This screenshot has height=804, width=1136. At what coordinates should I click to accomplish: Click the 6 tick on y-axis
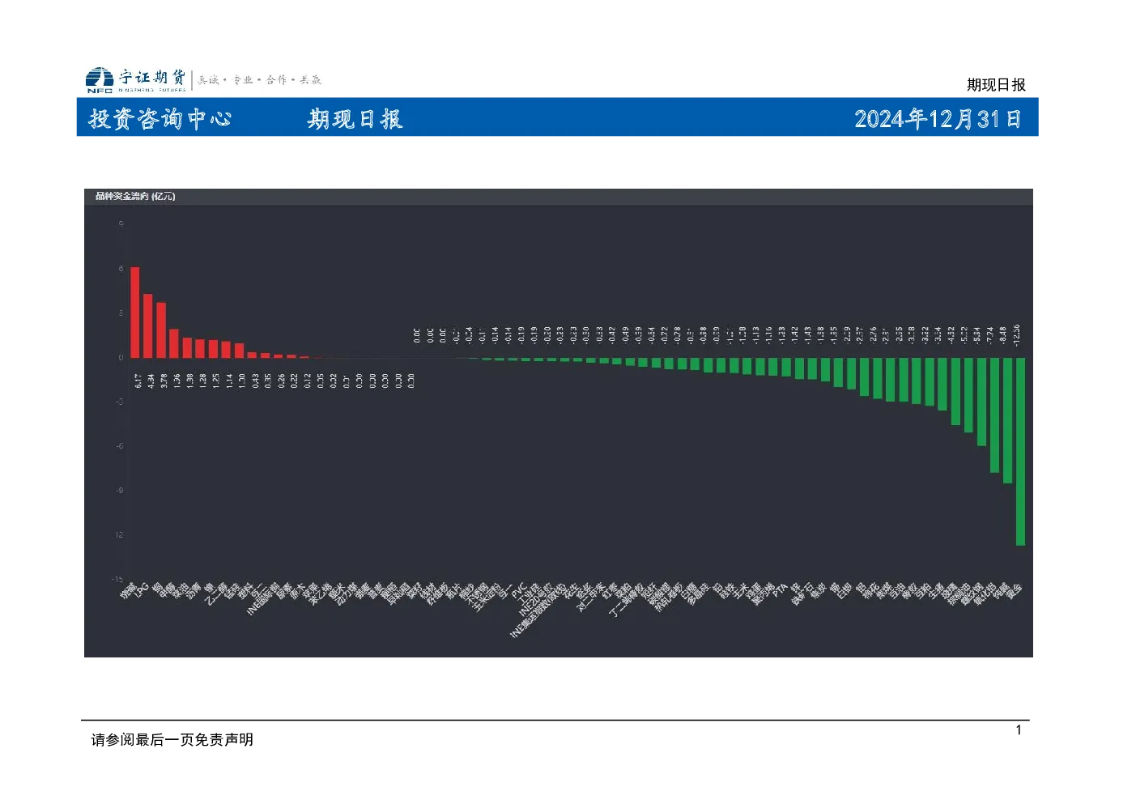pos(121,269)
